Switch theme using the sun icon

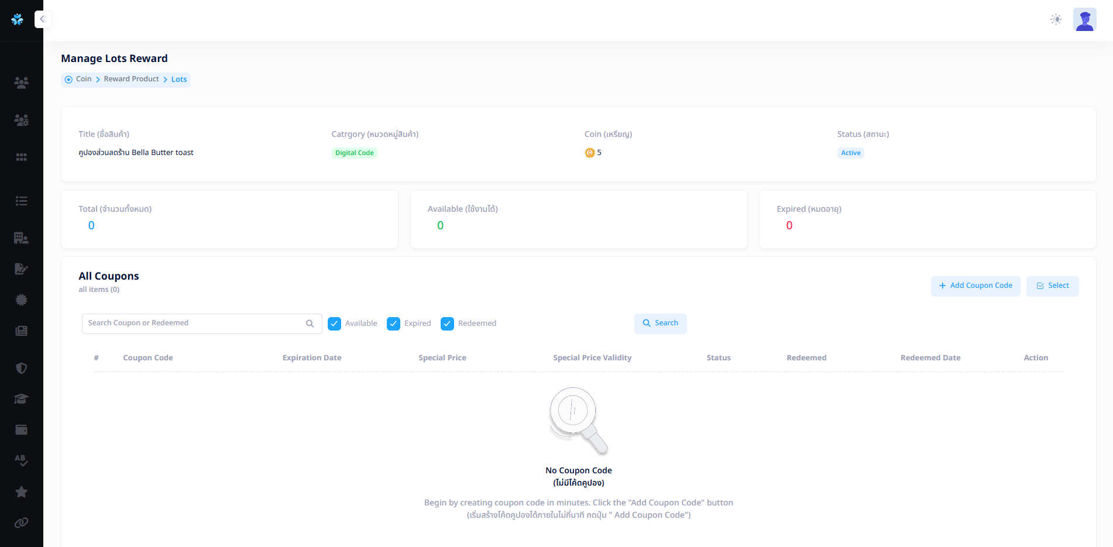click(1056, 19)
